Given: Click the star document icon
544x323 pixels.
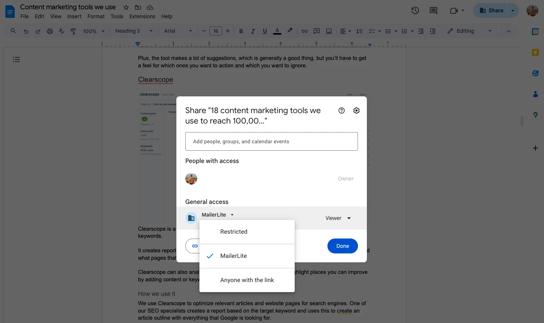Looking at the screenshot, I should point(126,7).
